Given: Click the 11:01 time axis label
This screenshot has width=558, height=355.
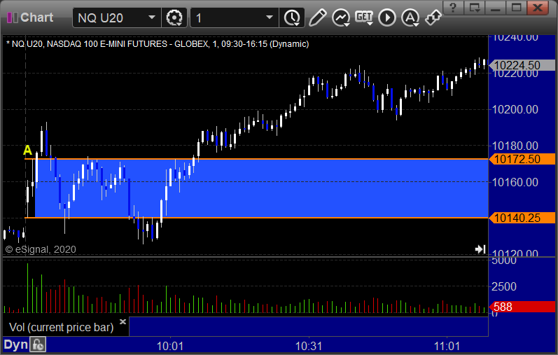Looking at the screenshot, I should click(447, 346).
